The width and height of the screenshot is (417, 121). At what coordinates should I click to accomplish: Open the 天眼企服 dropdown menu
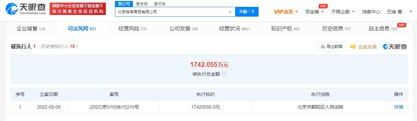coord(343,12)
